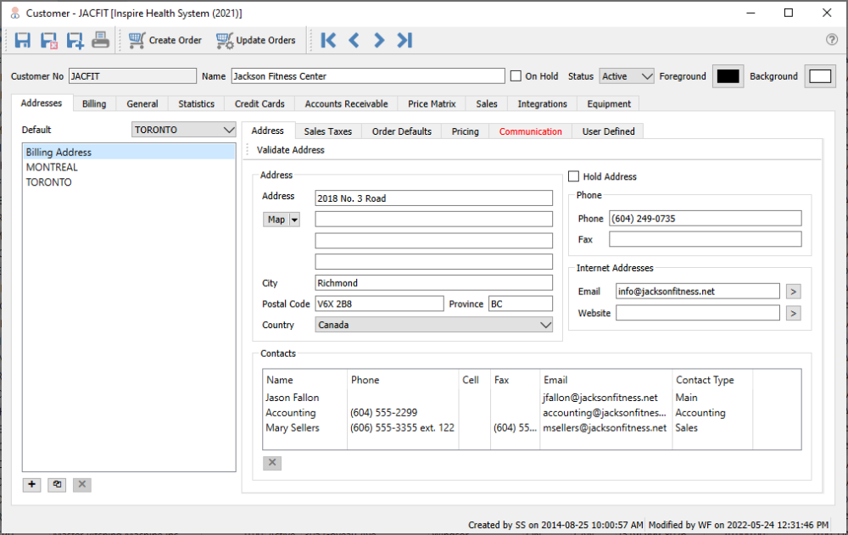
Task: Open the help question mark icon
Action: click(x=831, y=40)
